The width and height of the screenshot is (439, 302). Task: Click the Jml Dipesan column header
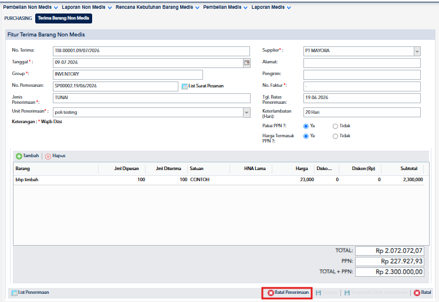point(122,169)
